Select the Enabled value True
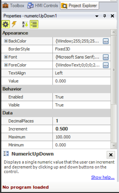The height and width of the screenshot is (193, 119). tap(82, 97)
